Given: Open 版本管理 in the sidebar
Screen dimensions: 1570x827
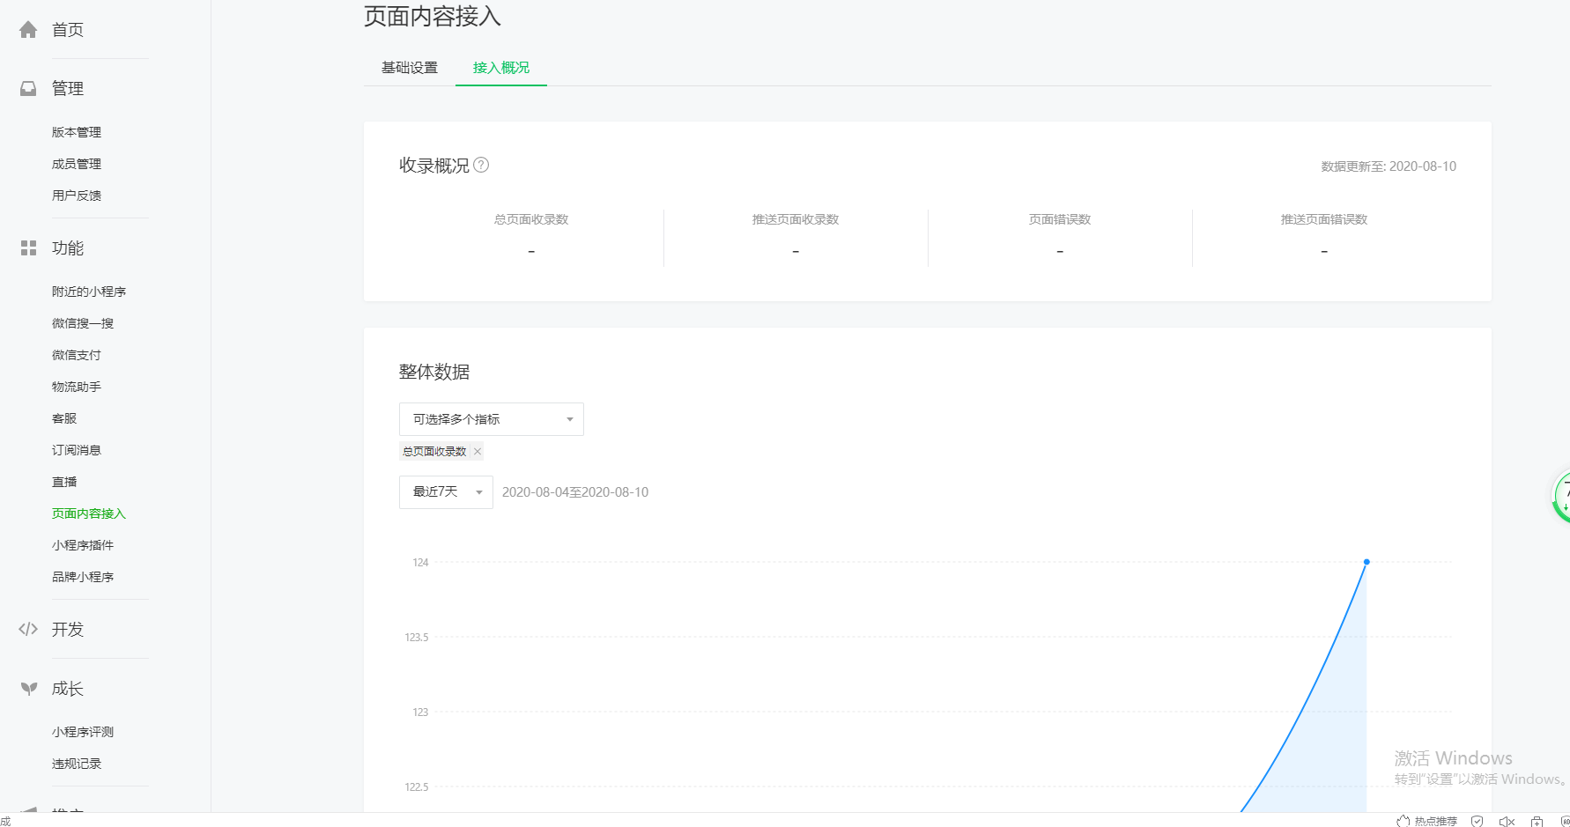Looking at the screenshot, I should click(77, 132).
